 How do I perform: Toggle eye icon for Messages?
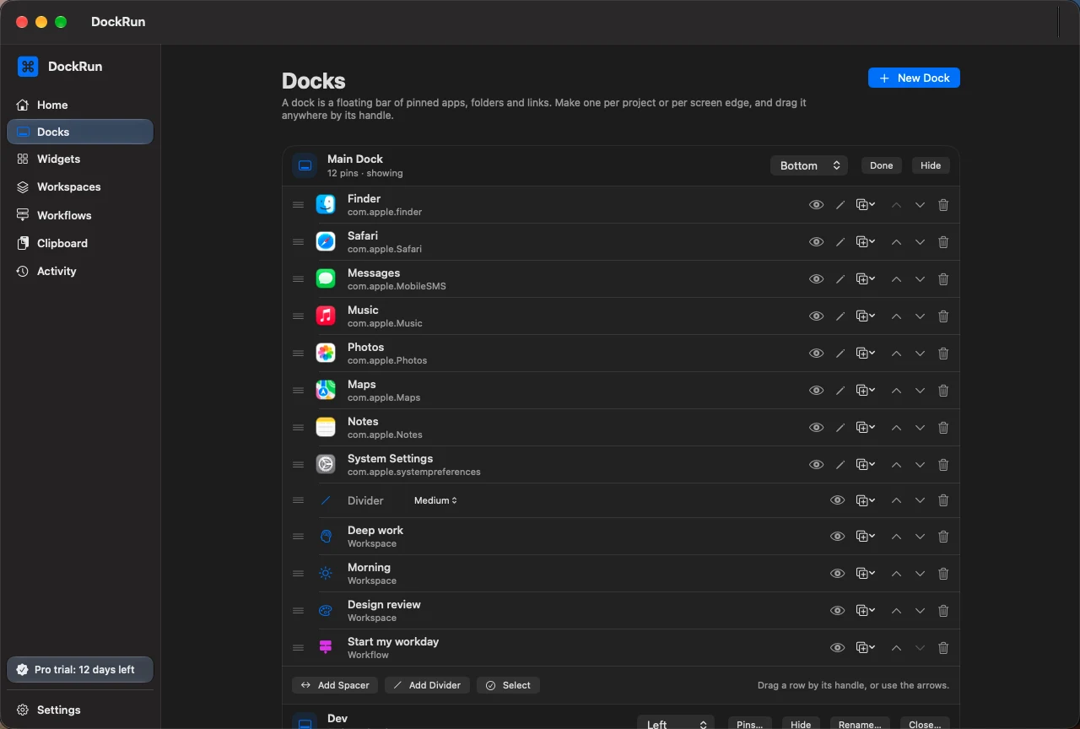pos(816,279)
